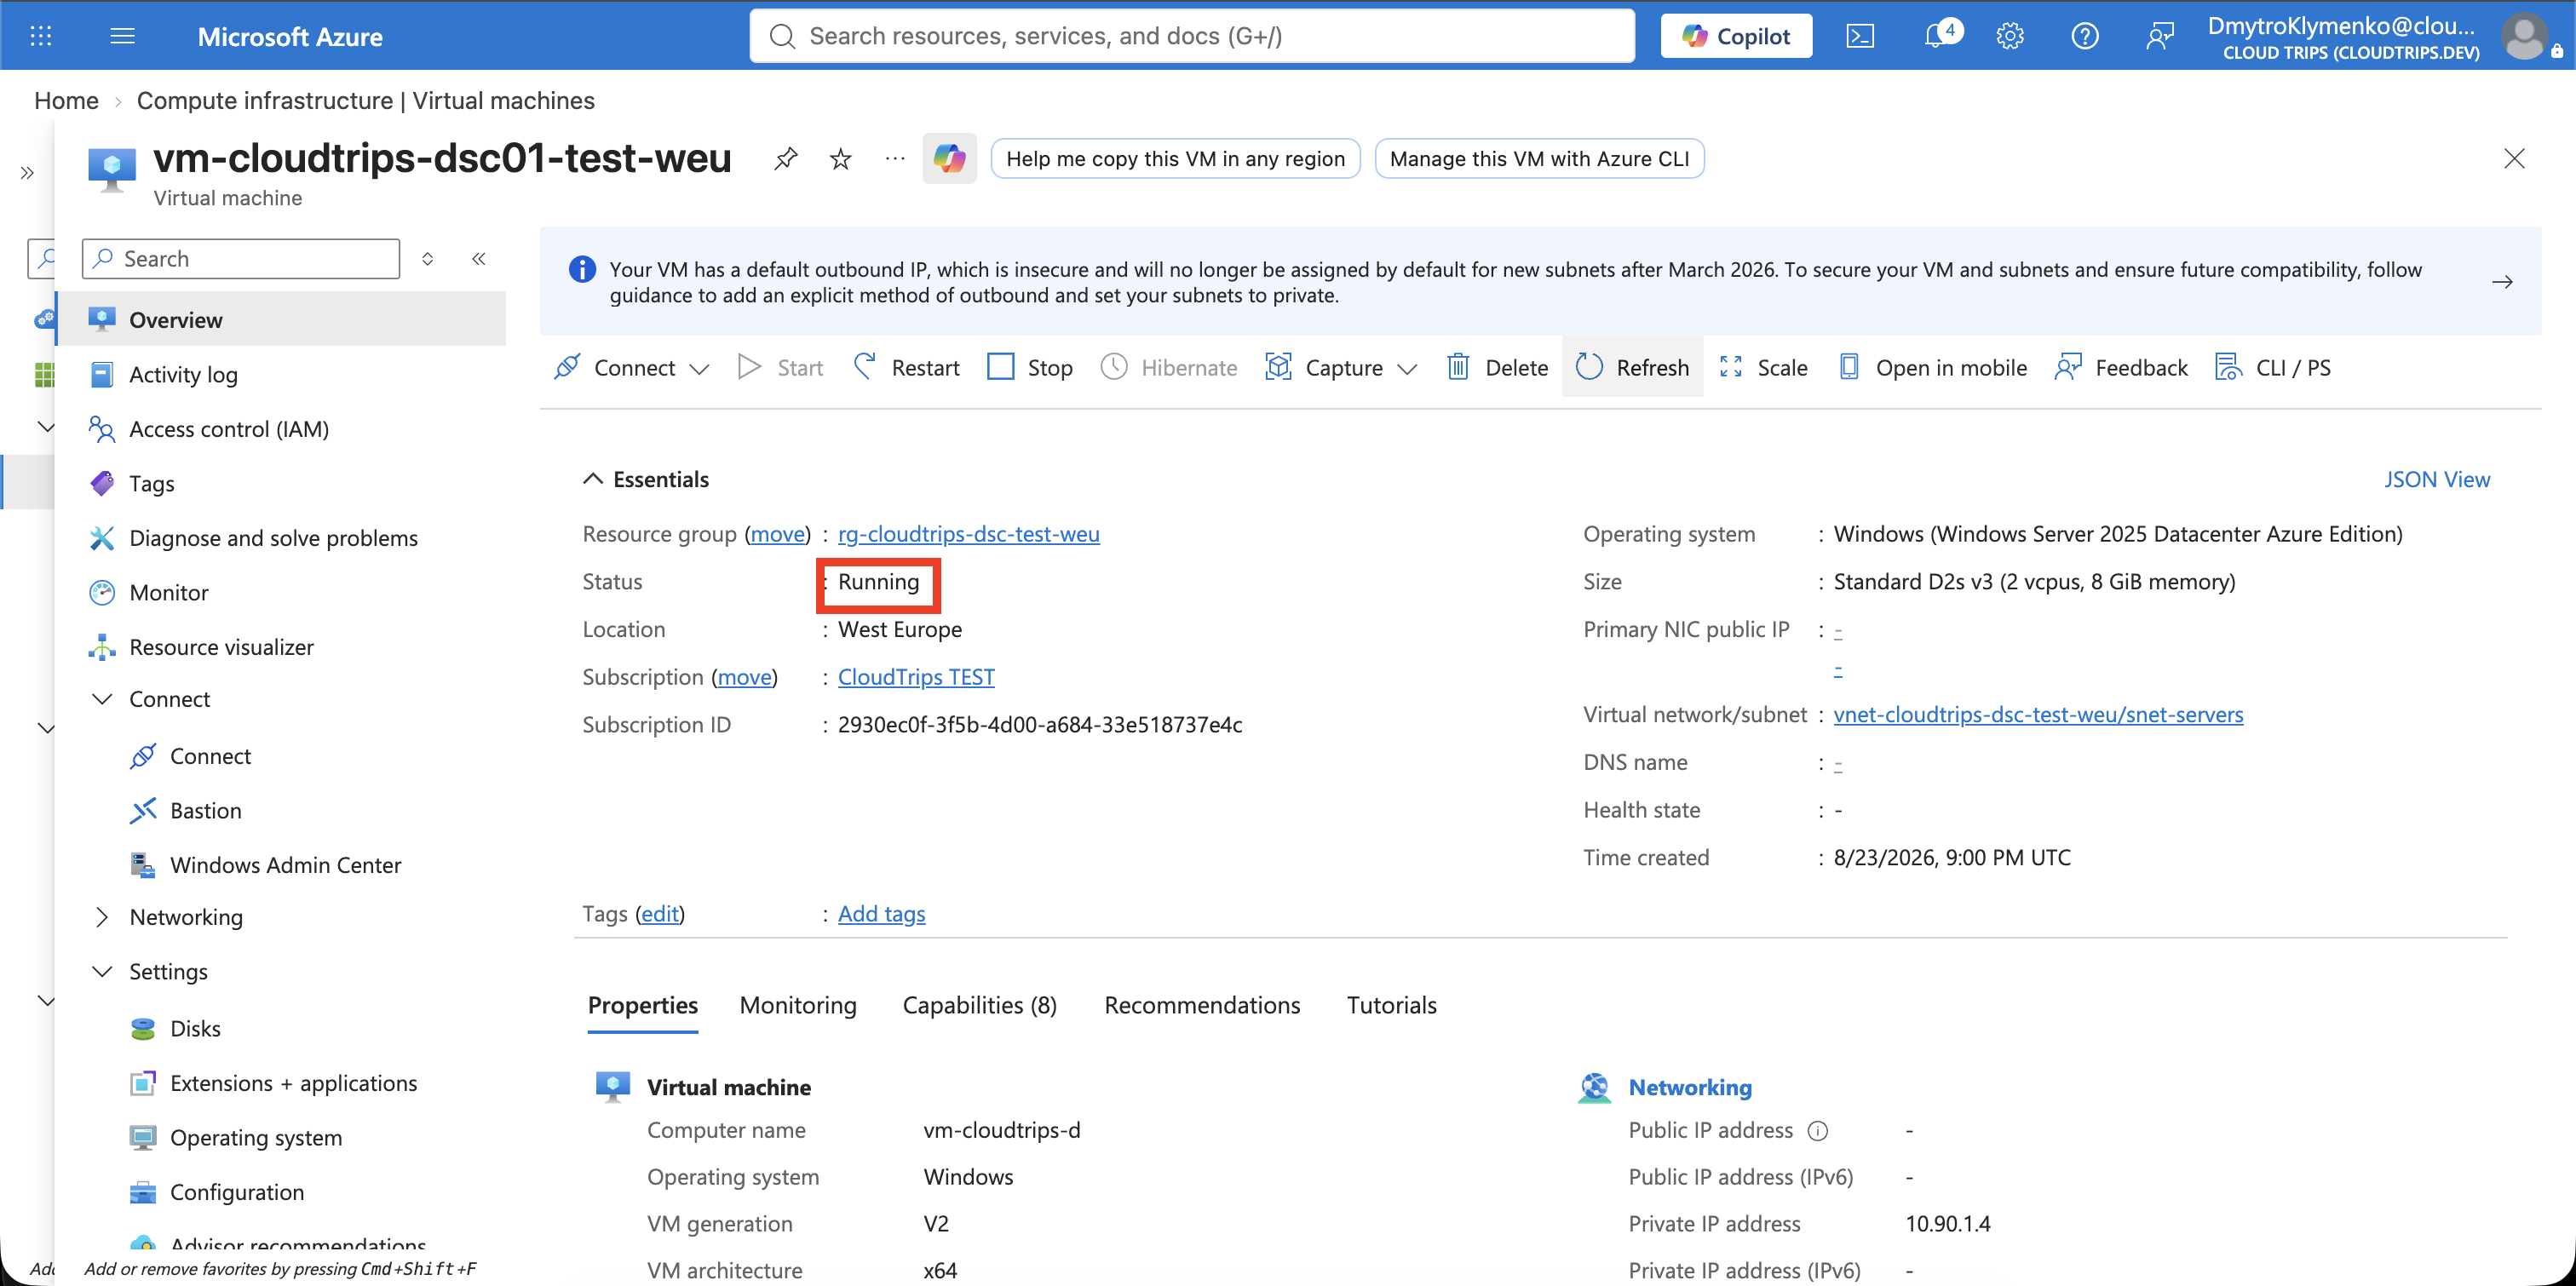Select Overview in the resource menu
Screen dimensions: 2576x1286
point(281,319)
